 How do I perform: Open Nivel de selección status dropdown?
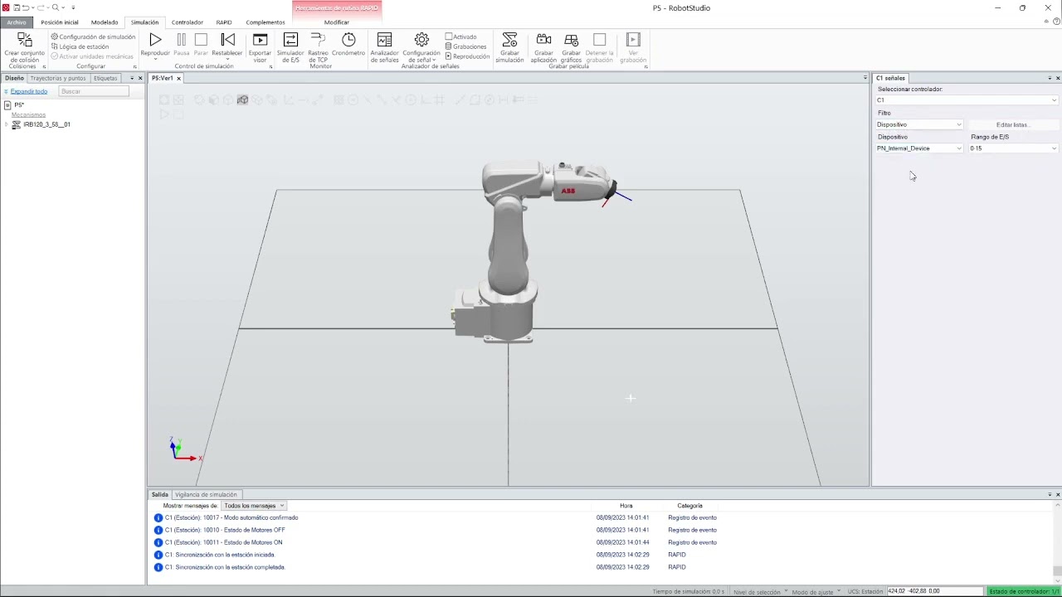[760, 592]
